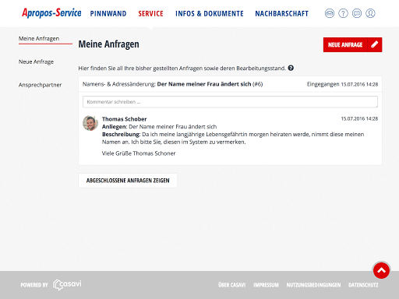This screenshot has width=399, height=299.
Task: Click the Meine Anfragen page heading
Action: pos(108,44)
